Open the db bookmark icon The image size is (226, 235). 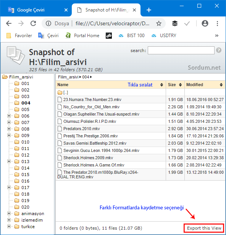pyautogui.click(x=109, y=36)
